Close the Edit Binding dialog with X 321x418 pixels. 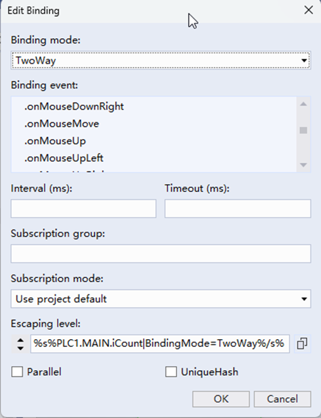click(x=309, y=11)
